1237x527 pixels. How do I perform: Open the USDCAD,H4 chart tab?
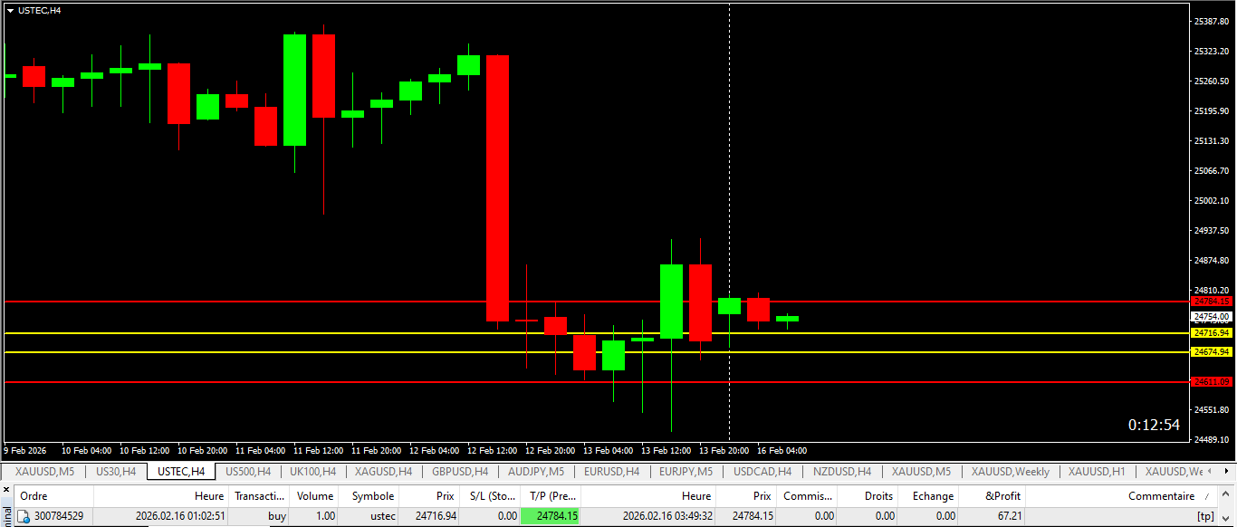tap(762, 472)
